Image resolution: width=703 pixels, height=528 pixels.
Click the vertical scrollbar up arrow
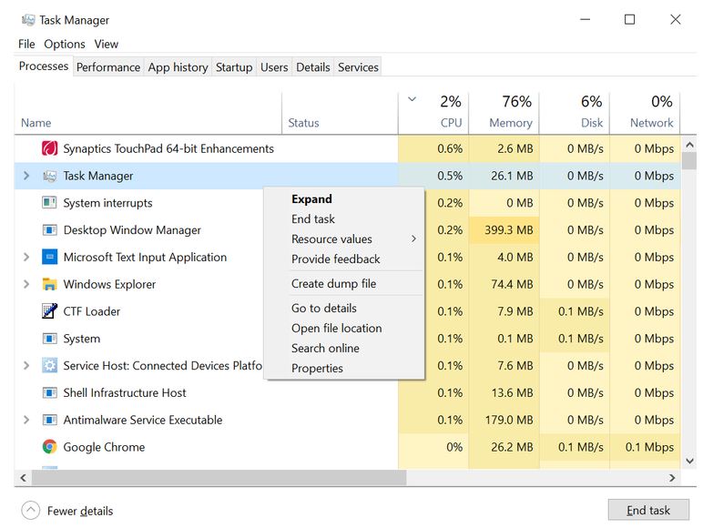point(689,145)
